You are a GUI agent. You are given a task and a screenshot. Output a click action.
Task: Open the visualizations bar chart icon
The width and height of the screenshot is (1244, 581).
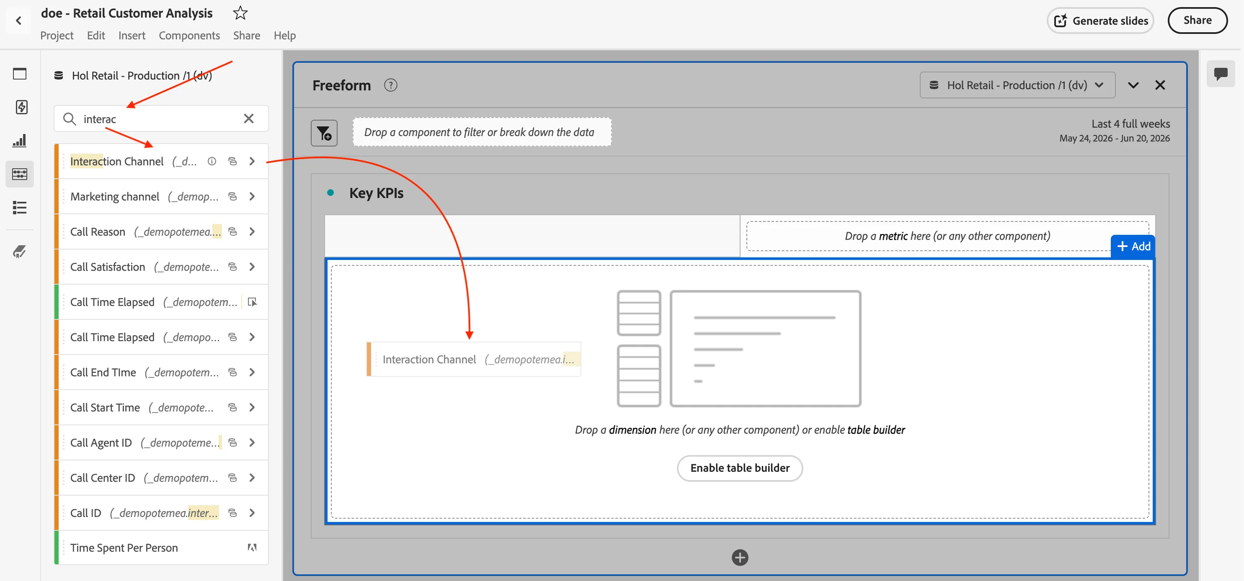19,140
